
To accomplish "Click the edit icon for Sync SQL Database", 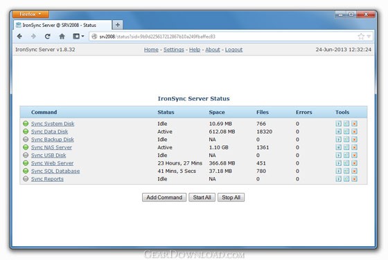I will [x=346, y=171].
